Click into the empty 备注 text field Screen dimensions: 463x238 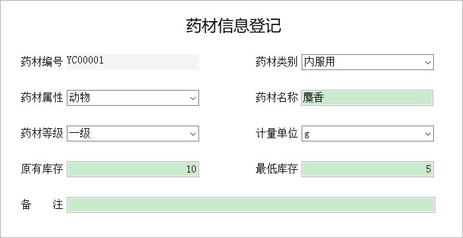pos(251,205)
